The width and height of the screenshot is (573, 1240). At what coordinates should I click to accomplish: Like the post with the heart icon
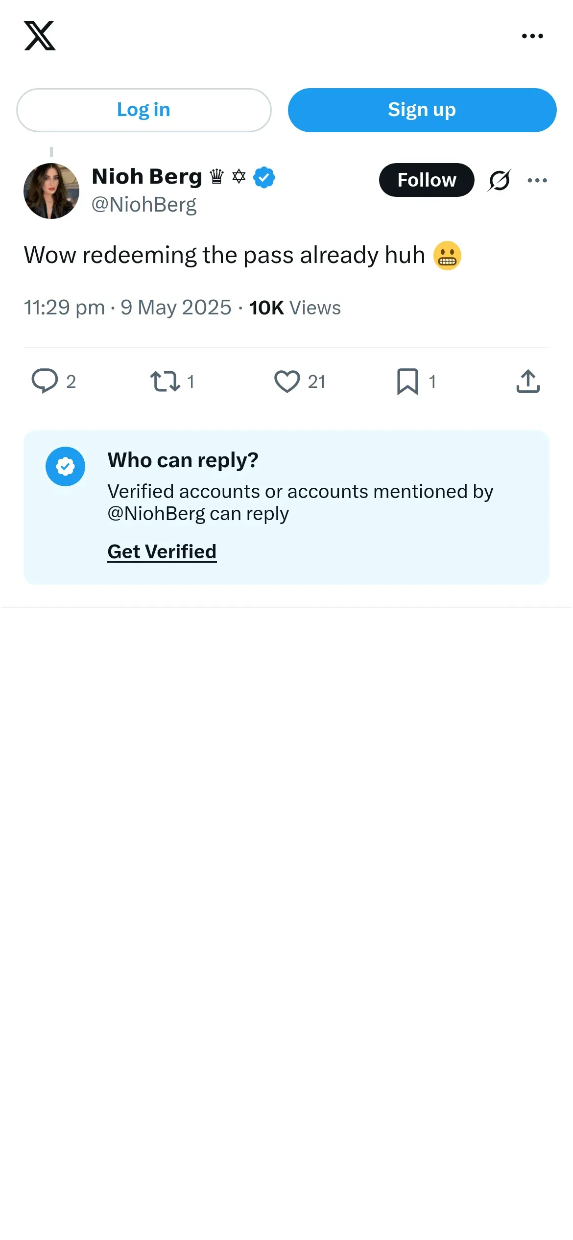[287, 381]
